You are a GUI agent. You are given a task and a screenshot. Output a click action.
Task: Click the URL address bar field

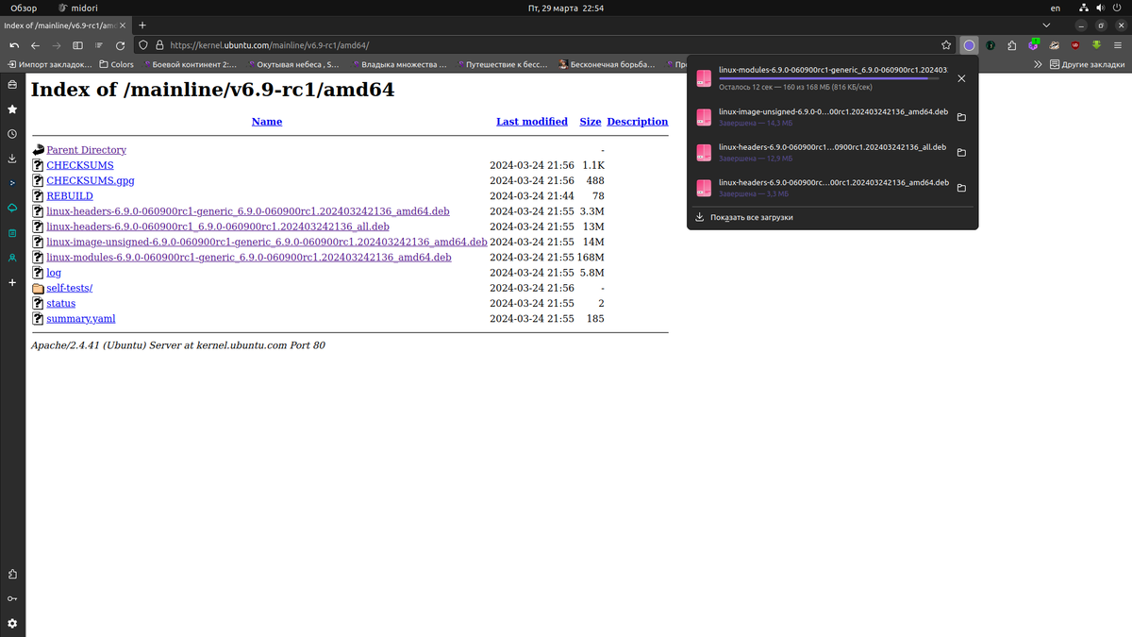pyautogui.click(x=547, y=44)
